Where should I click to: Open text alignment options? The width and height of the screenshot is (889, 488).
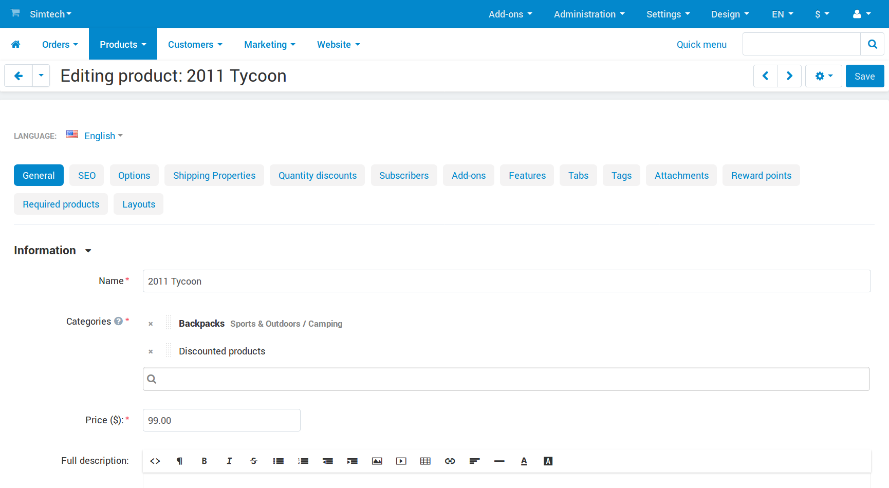click(x=474, y=461)
